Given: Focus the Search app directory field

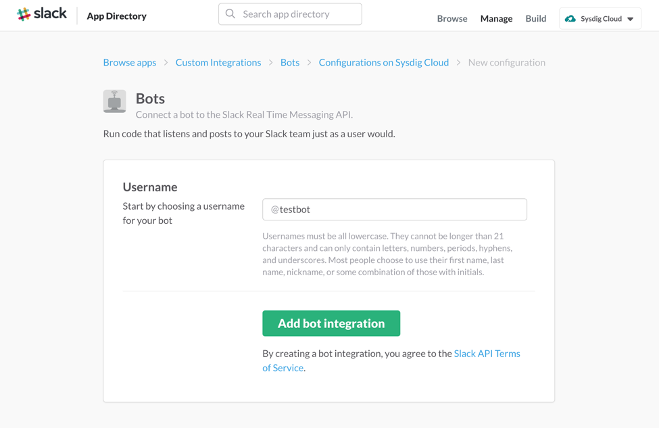Looking at the screenshot, I should click(x=290, y=14).
